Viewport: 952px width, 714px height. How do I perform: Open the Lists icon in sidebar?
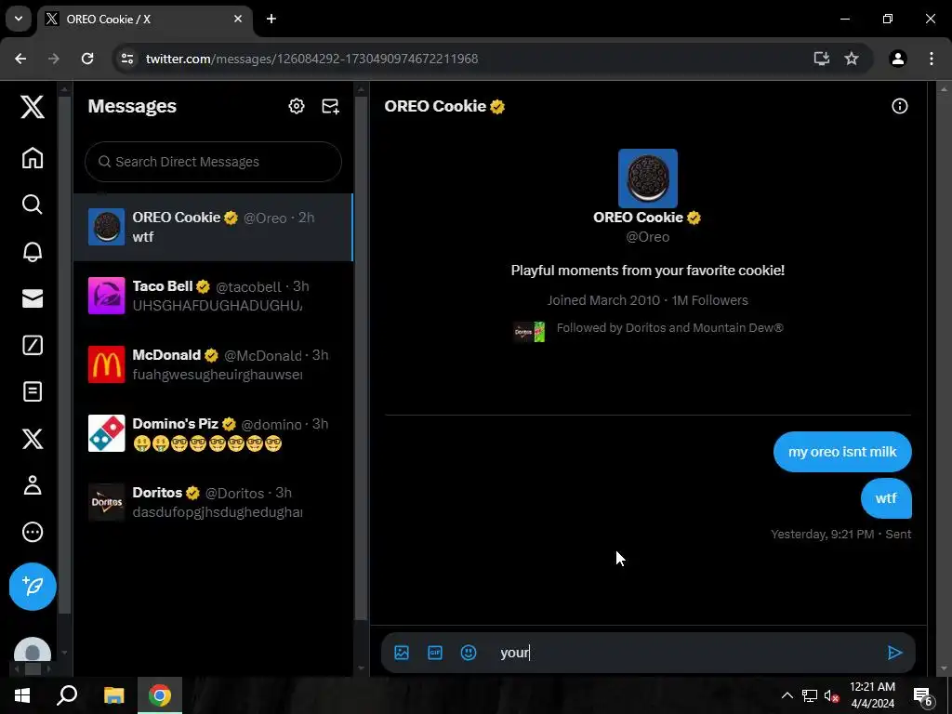[x=33, y=391]
